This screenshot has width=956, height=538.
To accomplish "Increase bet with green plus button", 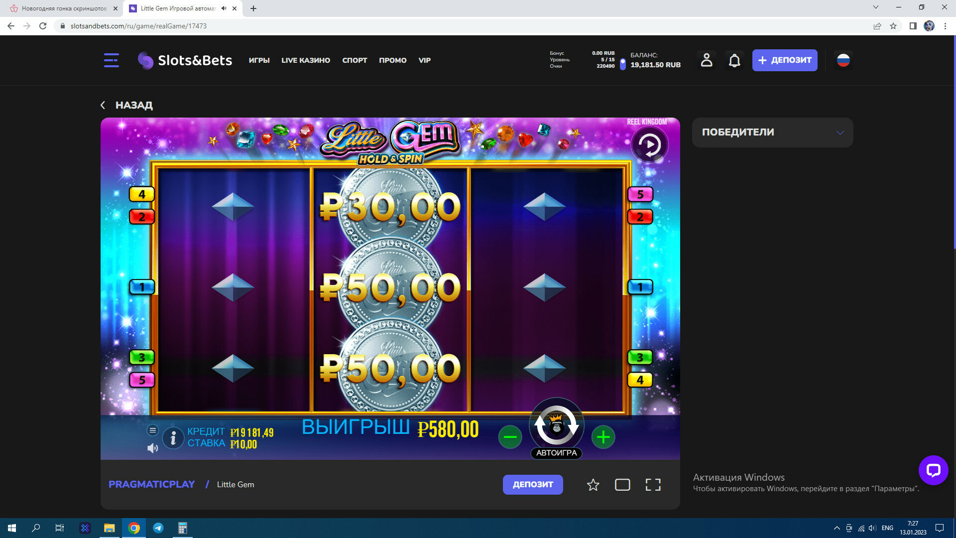I will tap(603, 437).
